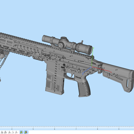Click the white outlined pyramid icon
The width and height of the screenshot is (134, 134).
(13, 132)
